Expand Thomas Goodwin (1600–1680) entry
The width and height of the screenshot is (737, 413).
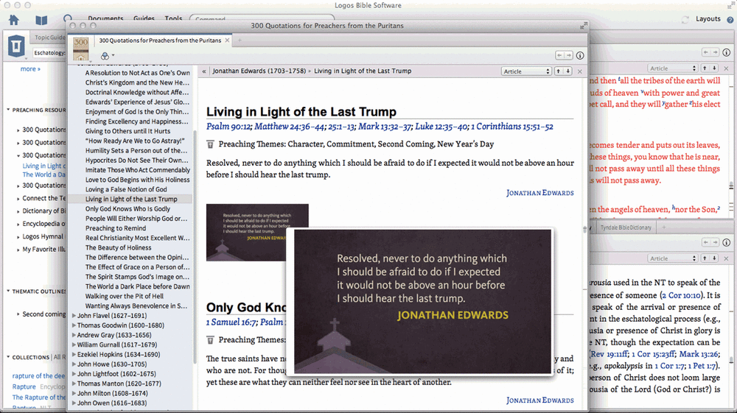[x=74, y=325]
